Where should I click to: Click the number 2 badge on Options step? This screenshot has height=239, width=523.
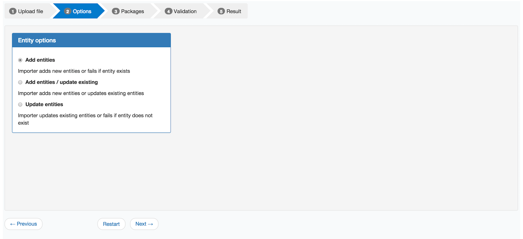(x=68, y=11)
